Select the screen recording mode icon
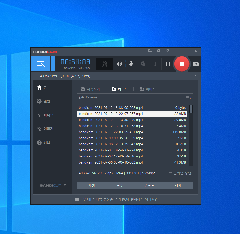The width and height of the screenshot is (240, 234). (x=41, y=64)
